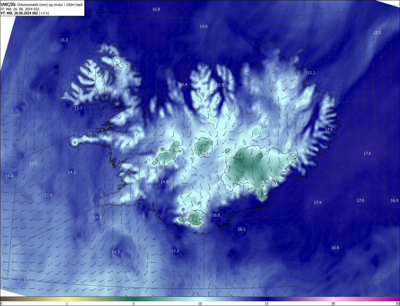Select the 17.6 value label

coord(367,154)
